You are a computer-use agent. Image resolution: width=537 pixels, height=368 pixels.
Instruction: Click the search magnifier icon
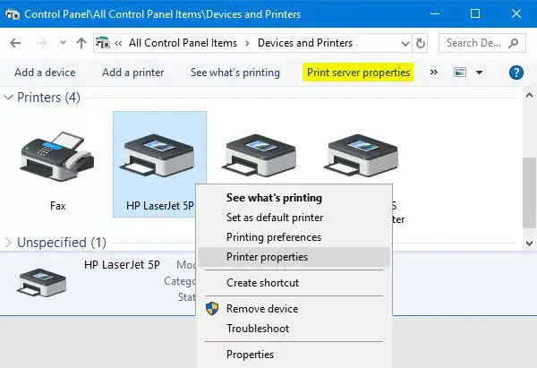click(x=513, y=43)
